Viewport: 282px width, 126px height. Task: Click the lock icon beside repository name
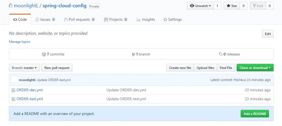pyautogui.click(x=10, y=6)
